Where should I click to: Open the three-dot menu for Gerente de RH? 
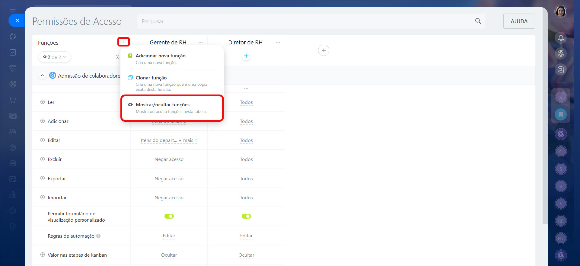[201, 42]
